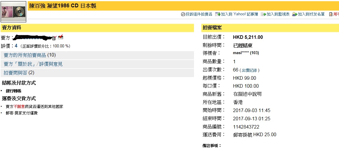Click the 運費及交貨方式 heading

point(19,99)
